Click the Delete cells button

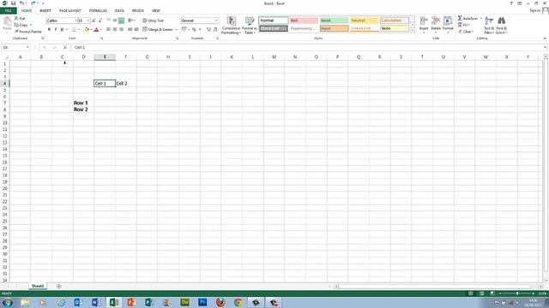436,25
